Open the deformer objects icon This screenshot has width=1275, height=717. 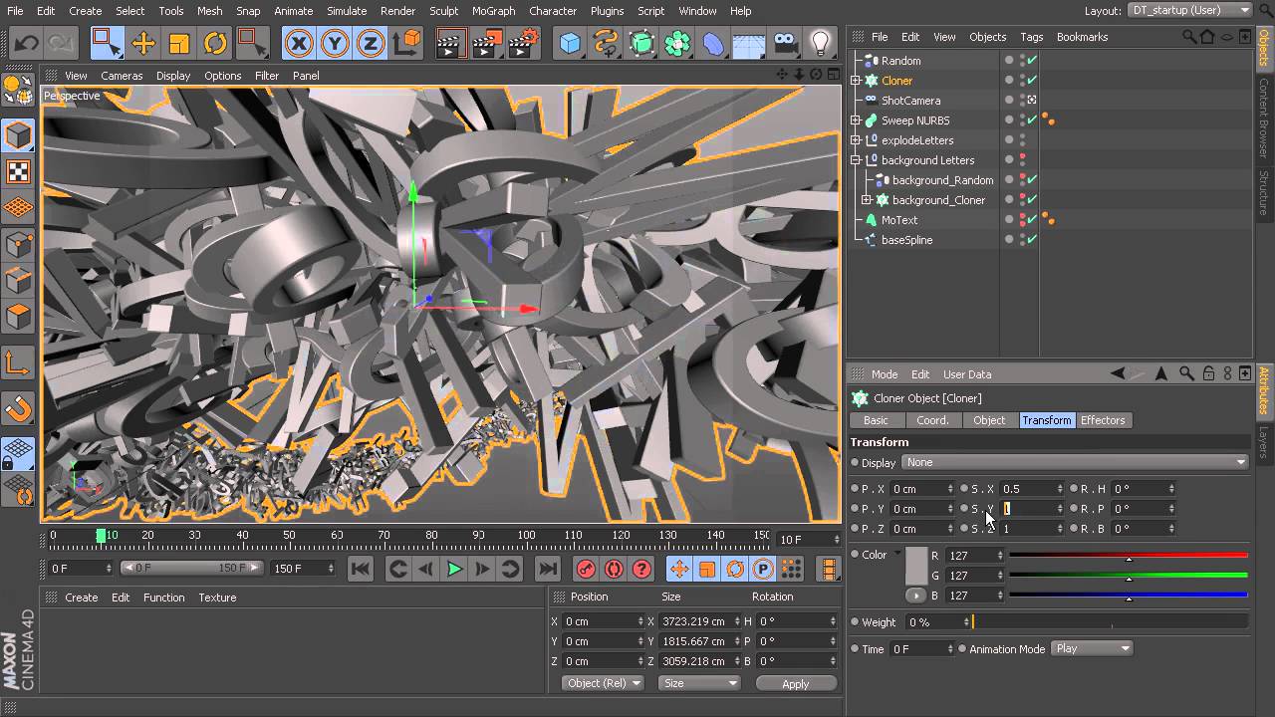714,44
